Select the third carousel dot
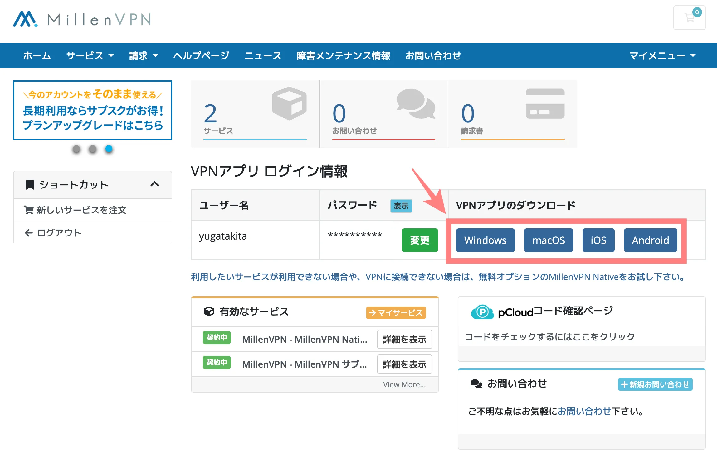 [109, 149]
